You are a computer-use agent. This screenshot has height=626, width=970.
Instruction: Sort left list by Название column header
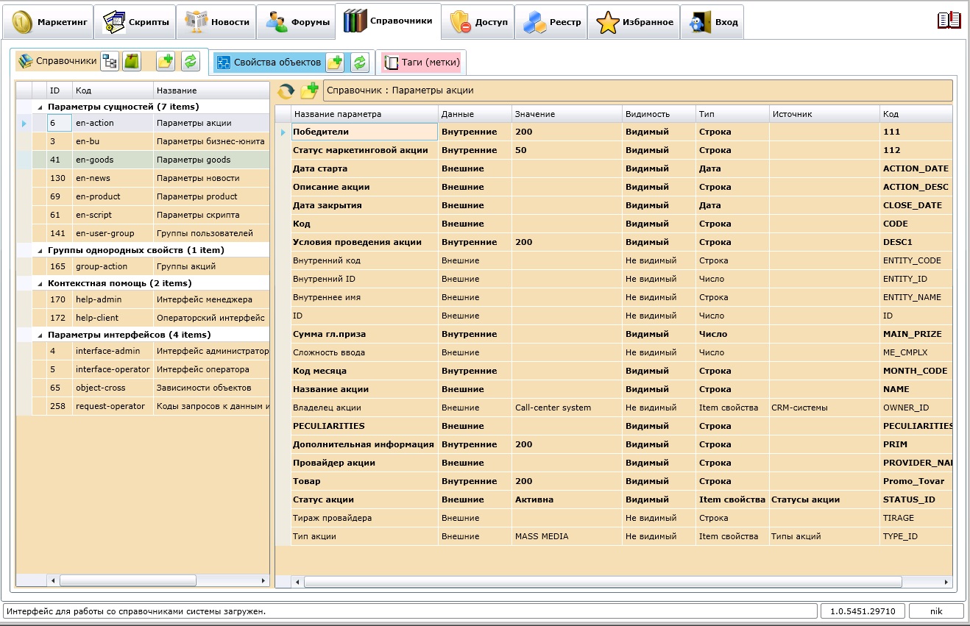click(211, 90)
